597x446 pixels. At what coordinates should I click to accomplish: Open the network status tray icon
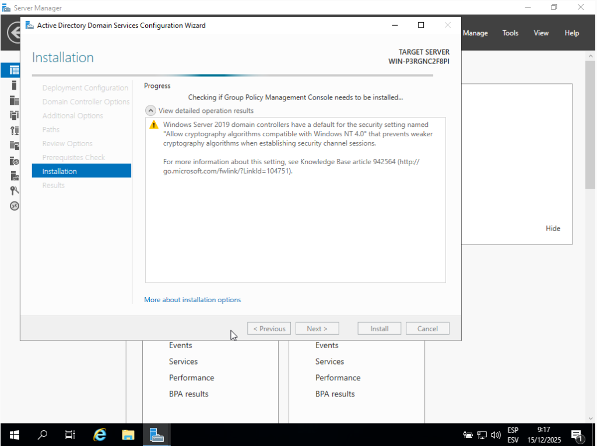(482, 435)
